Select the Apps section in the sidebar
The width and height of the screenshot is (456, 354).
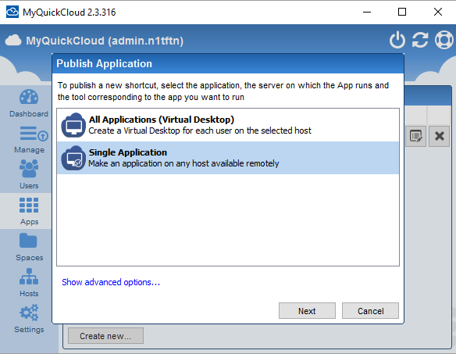29,211
